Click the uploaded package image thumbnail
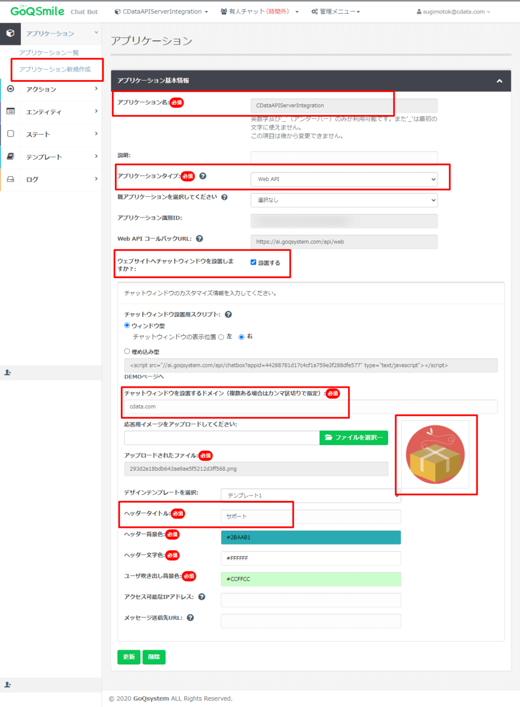Screen dimensions: 520x707 coord(435,454)
